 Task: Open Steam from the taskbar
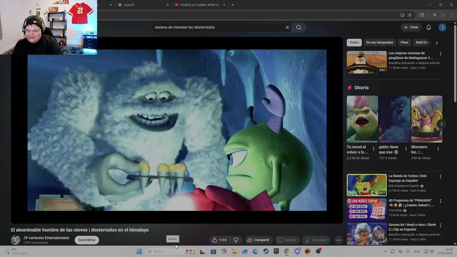coord(266,251)
